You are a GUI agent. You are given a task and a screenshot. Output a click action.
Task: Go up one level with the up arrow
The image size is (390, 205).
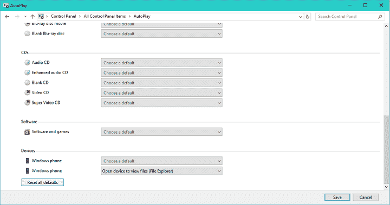click(32, 16)
